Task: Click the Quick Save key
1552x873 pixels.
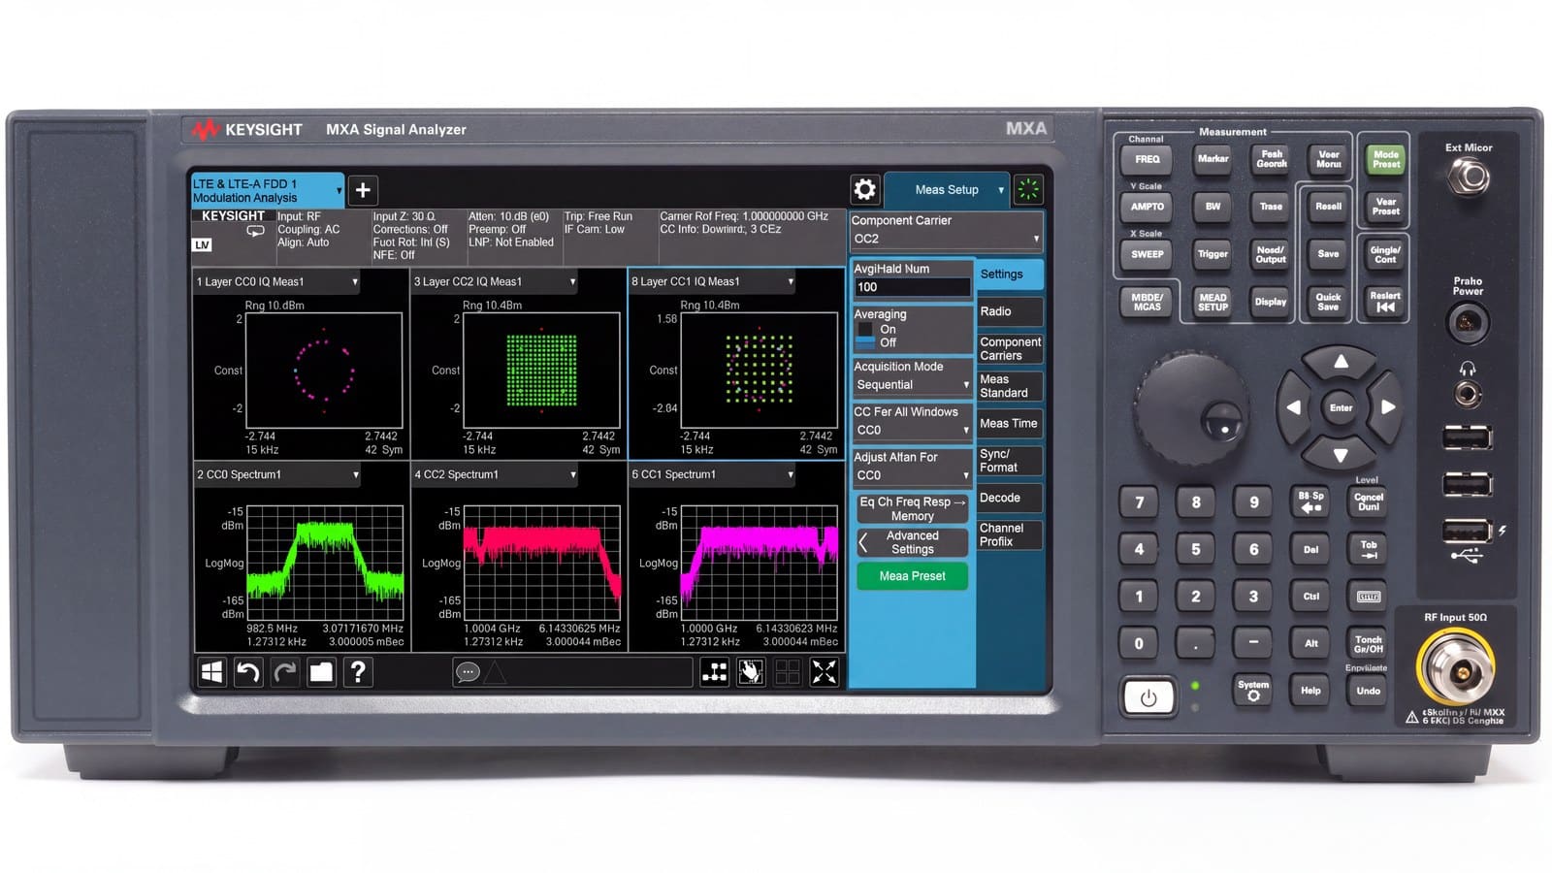Action: click(1328, 302)
